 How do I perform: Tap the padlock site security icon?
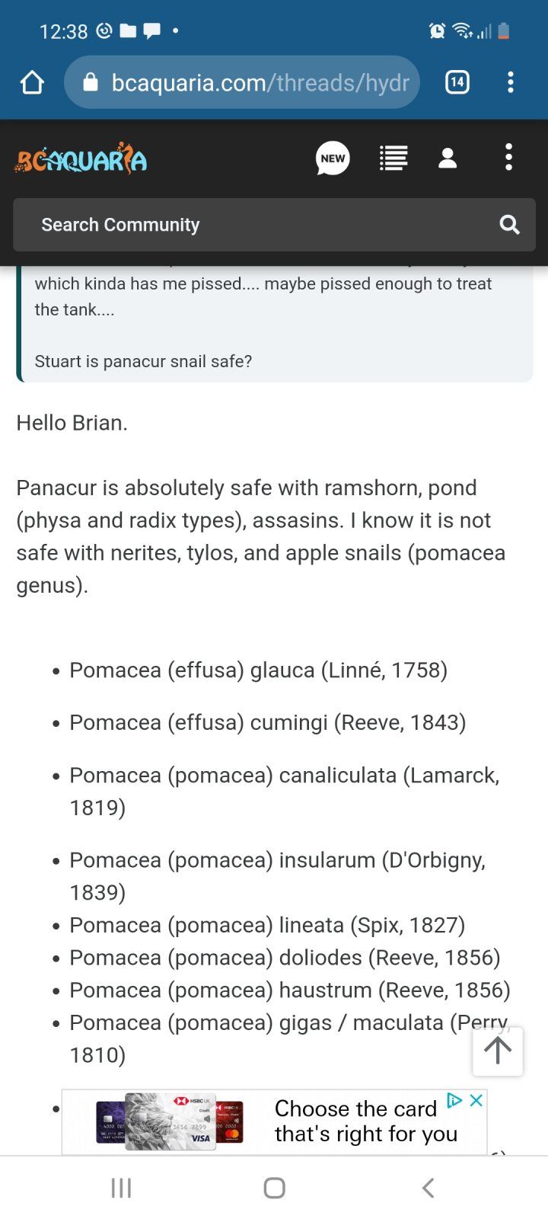(x=91, y=82)
